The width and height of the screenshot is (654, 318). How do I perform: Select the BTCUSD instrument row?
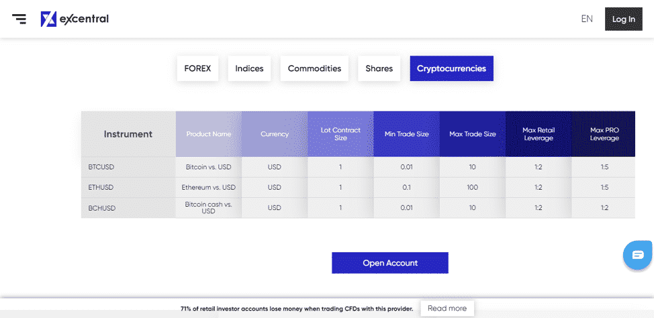tap(358, 167)
